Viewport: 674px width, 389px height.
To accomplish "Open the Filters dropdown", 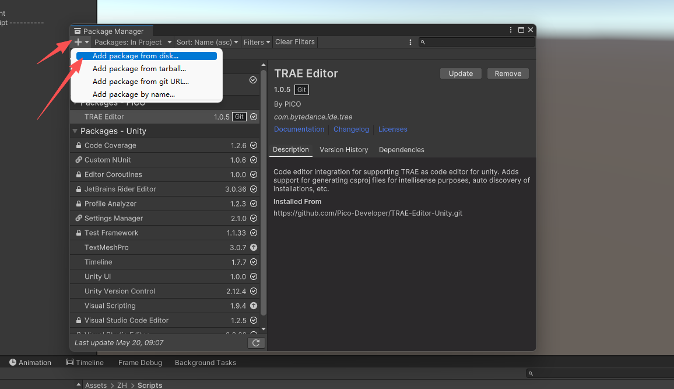I will point(257,42).
